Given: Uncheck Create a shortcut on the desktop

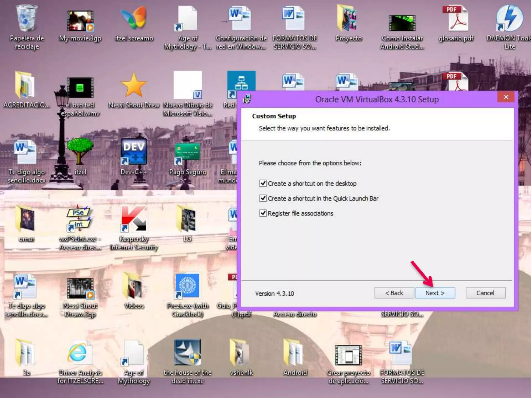Looking at the screenshot, I should coord(263,183).
